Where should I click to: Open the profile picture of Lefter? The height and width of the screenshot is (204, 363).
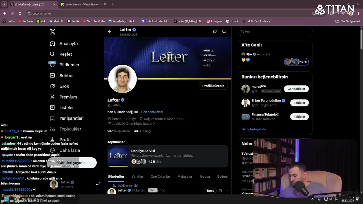coord(123,79)
